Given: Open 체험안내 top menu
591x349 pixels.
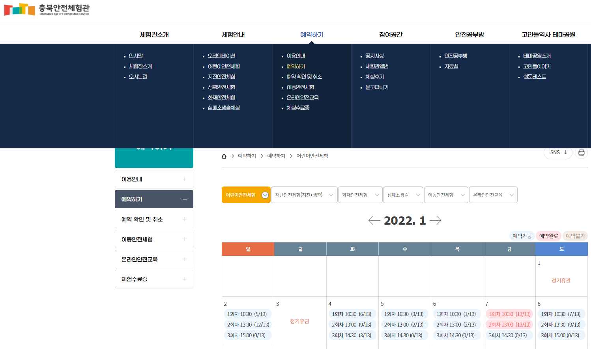Looking at the screenshot, I should pos(233,35).
